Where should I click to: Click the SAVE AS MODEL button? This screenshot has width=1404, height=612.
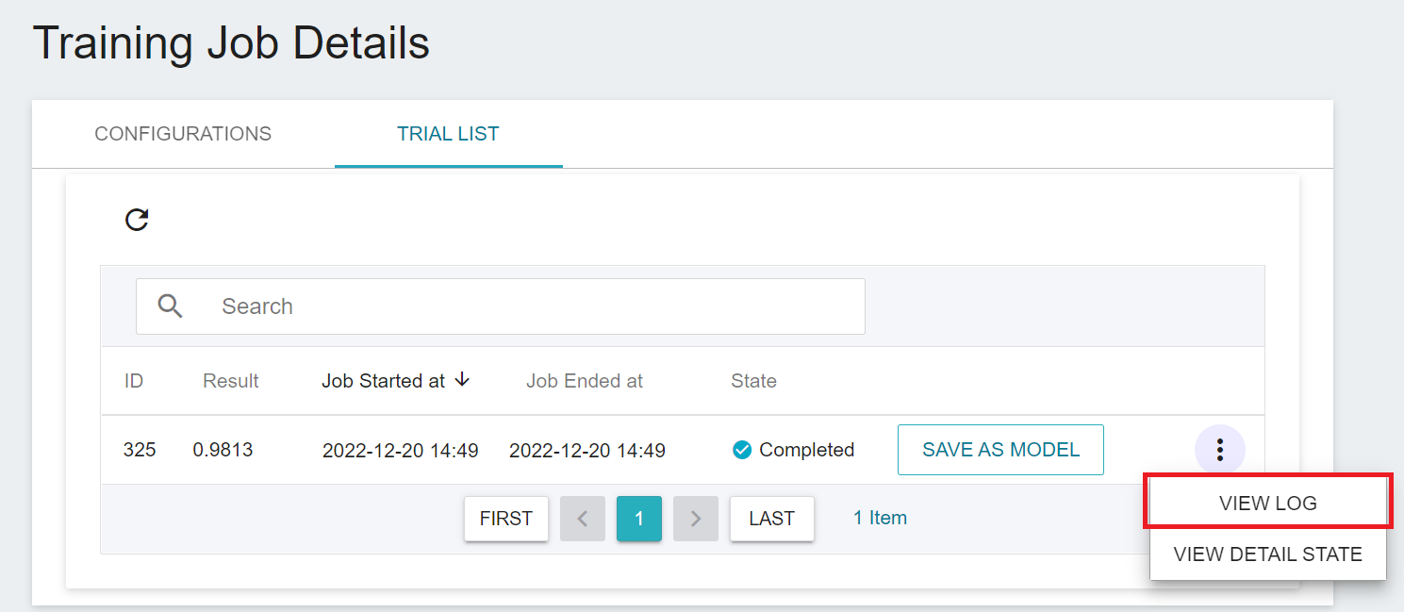coord(1000,450)
